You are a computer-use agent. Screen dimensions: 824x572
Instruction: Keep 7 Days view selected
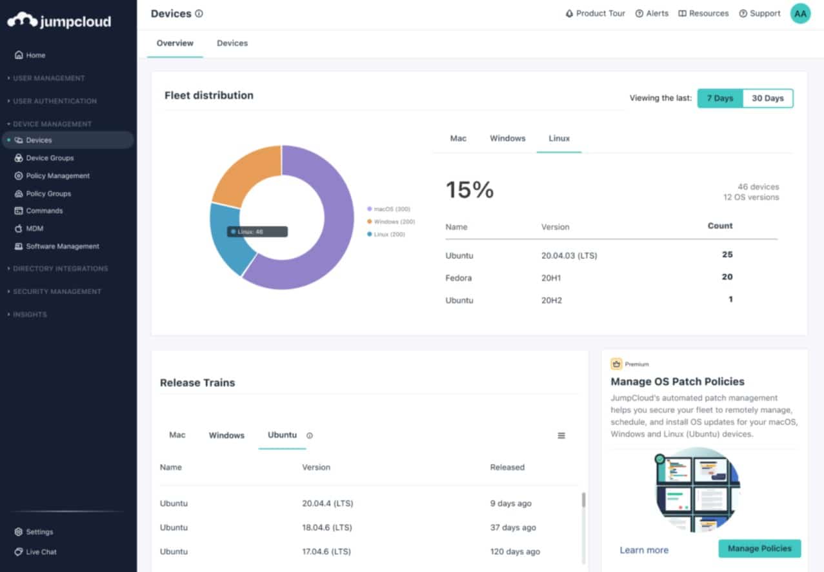click(x=719, y=98)
